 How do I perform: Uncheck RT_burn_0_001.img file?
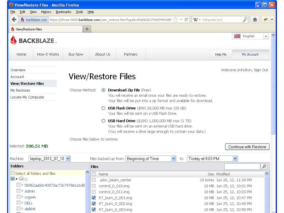pos(94,198)
